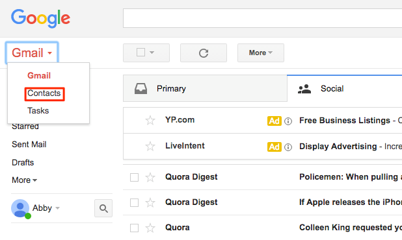402x240 pixels.
Task: Tick the select-all checkbox in toolbar
Action: 141,53
